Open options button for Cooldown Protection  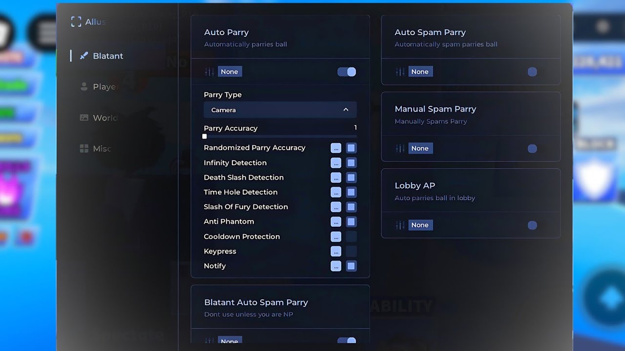coord(336,236)
